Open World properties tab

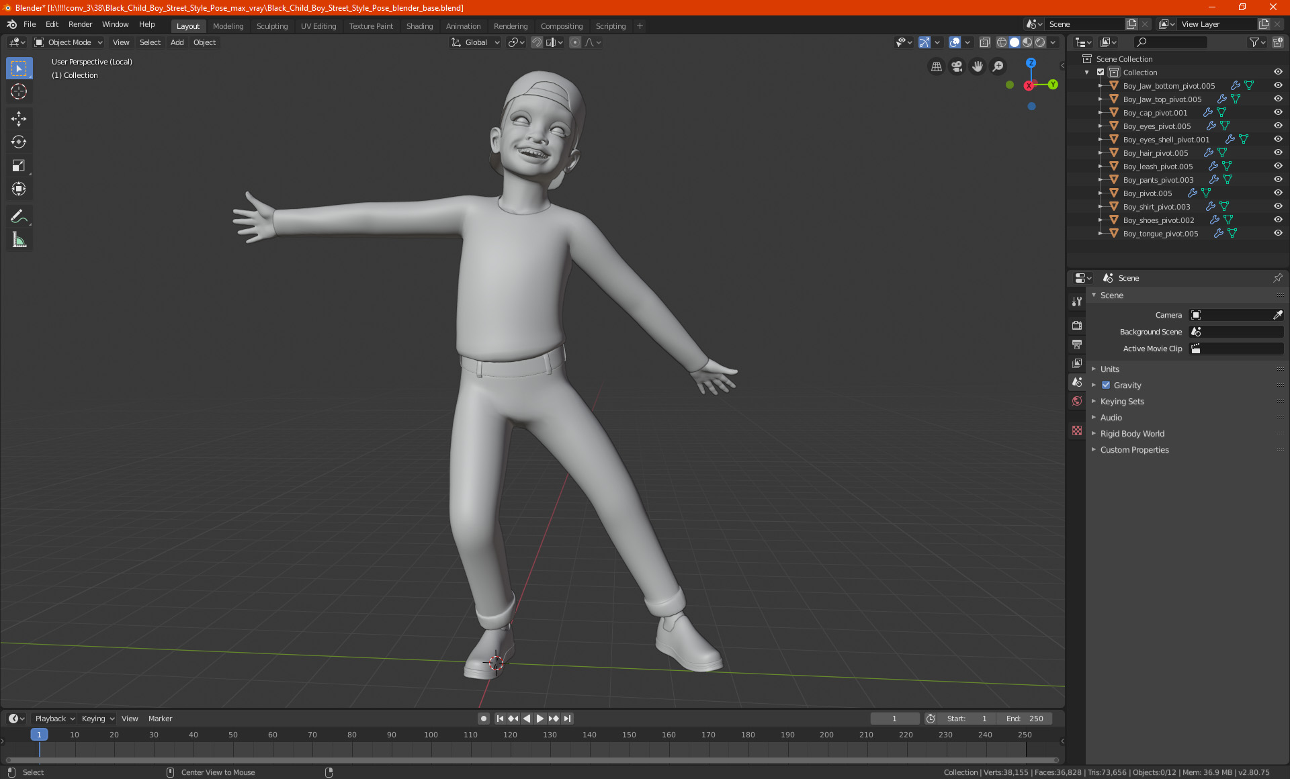click(x=1077, y=401)
